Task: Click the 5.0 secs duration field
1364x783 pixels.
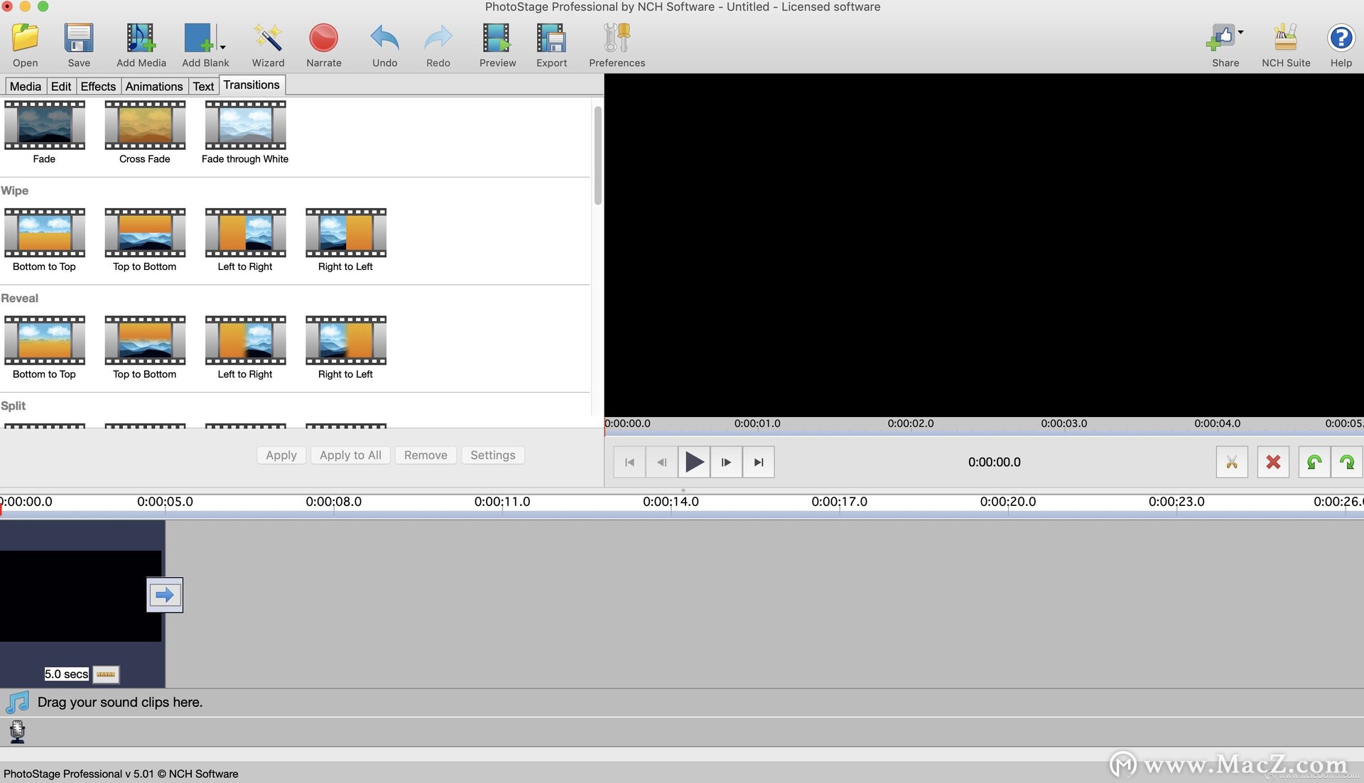Action: 67,674
